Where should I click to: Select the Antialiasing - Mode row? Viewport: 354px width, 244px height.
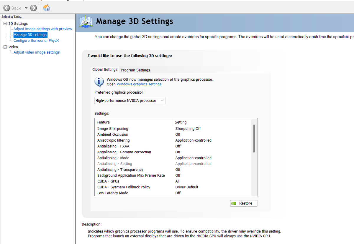point(173,158)
